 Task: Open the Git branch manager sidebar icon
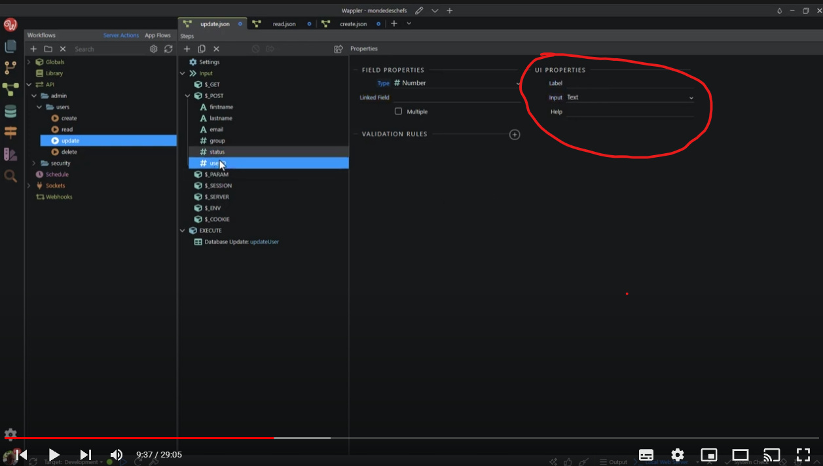(x=10, y=67)
